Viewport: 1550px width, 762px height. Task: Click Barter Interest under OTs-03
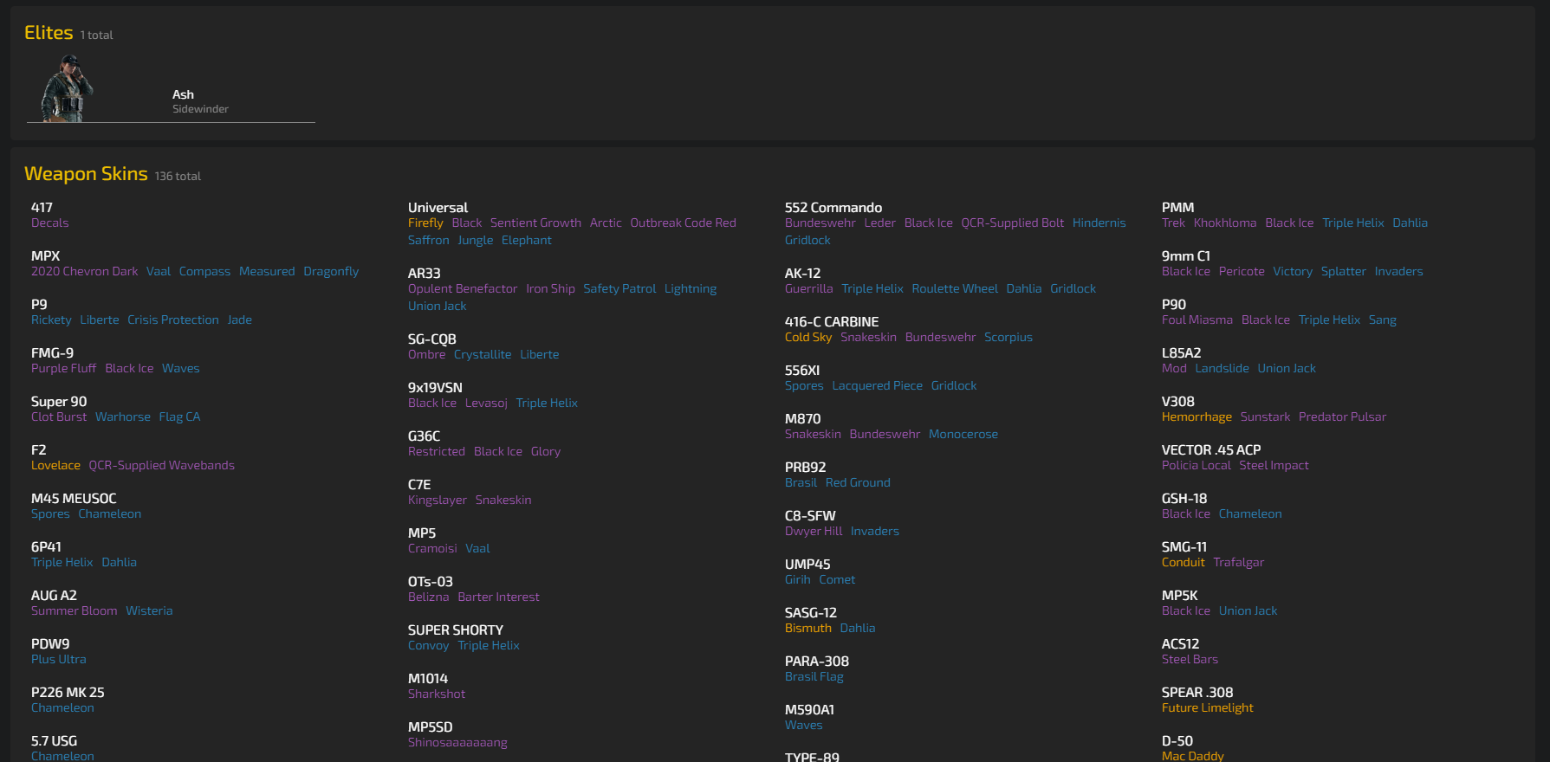click(498, 597)
